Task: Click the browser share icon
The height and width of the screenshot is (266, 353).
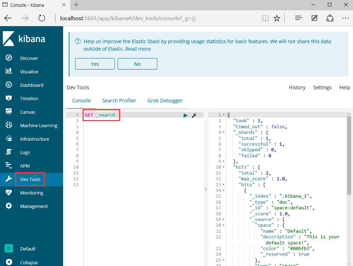Action: 330,18
